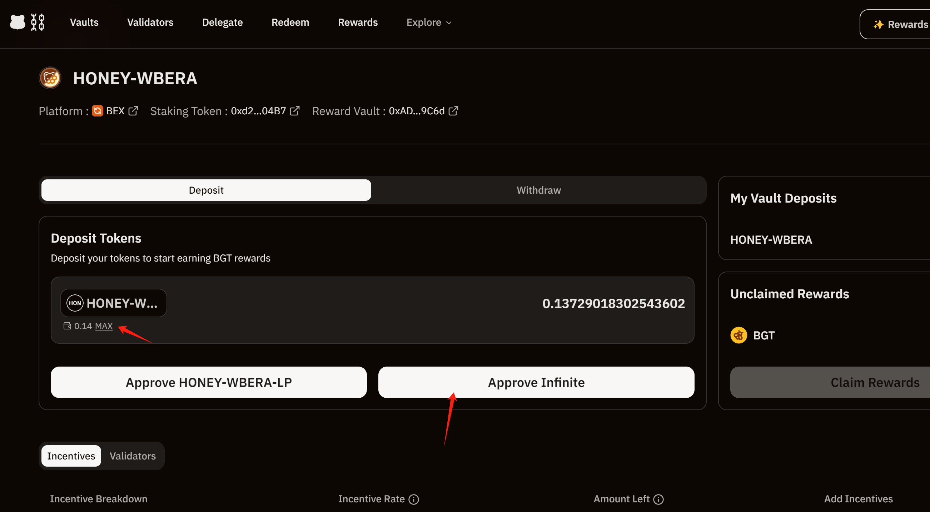Click the Incentive Rate info icon
Image resolution: width=930 pixels, height=512 pixels.
[414, 499]
